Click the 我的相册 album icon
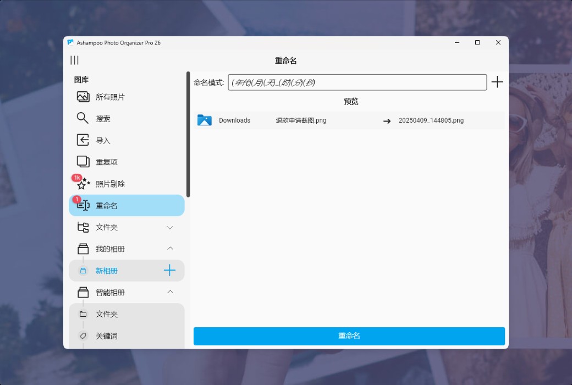 pyautogui.click(x=82, y=249)
